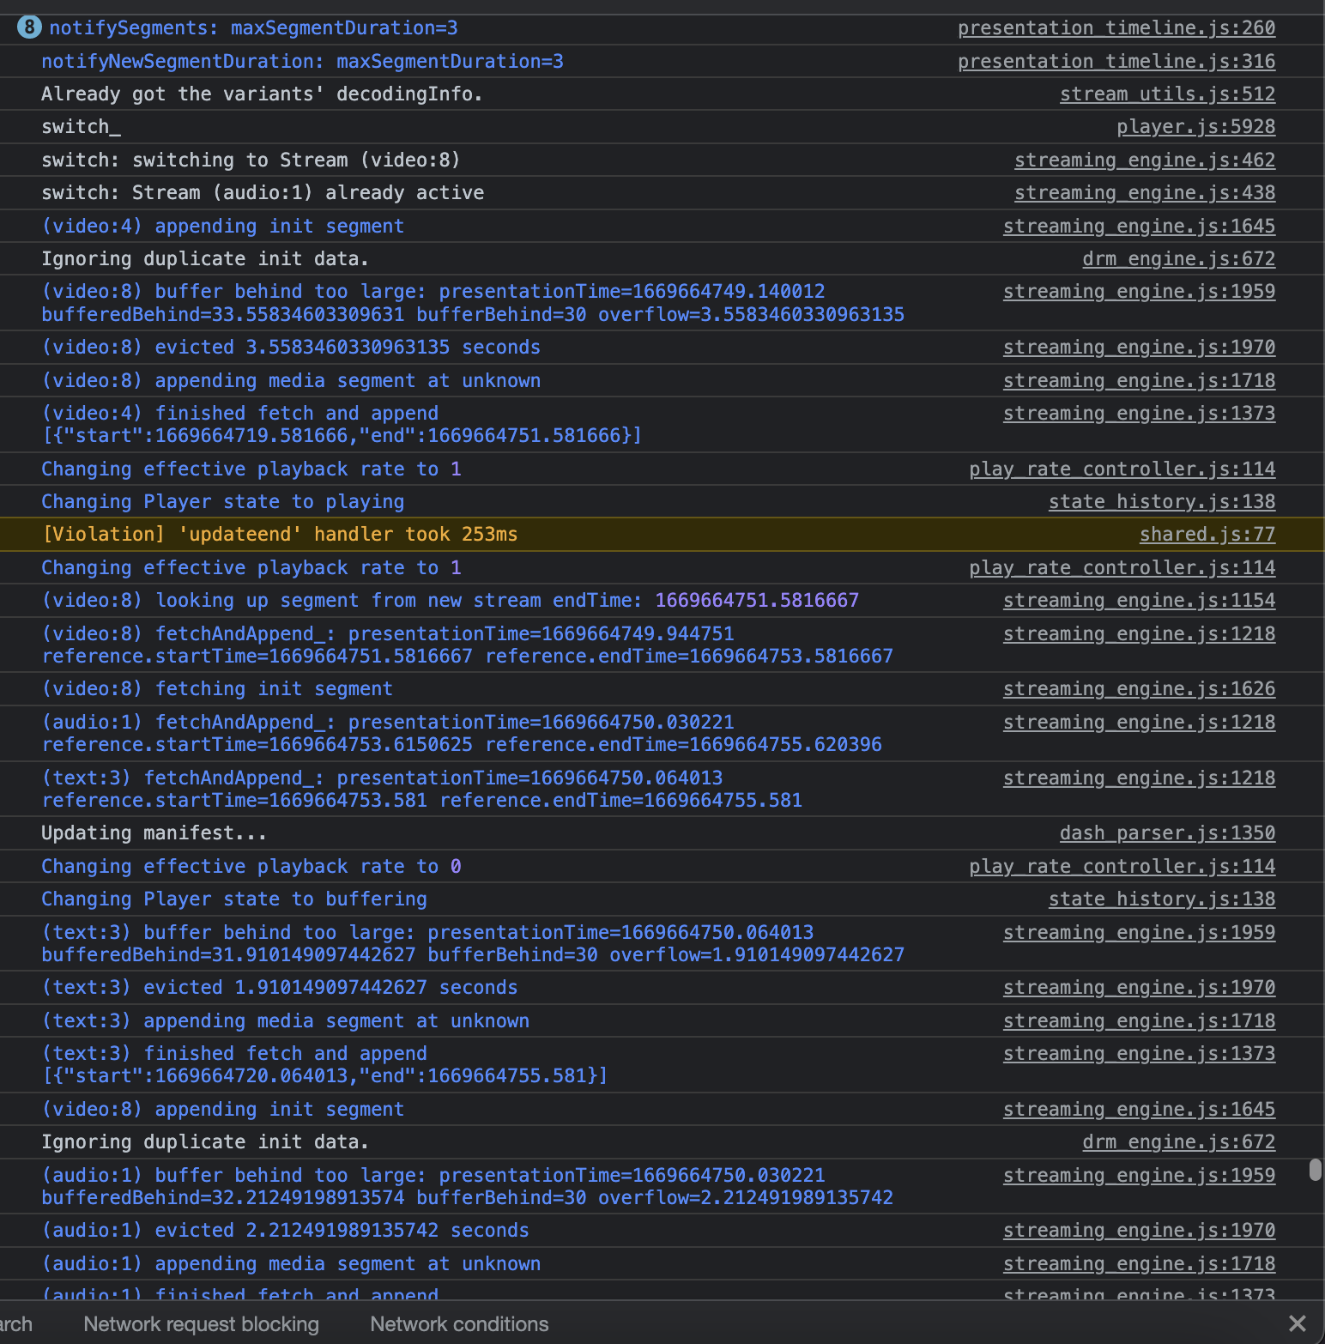Select the 'Changing Player state to buffering' entry
This screenshot has width=1325, height=1344.
click(233, 899)
